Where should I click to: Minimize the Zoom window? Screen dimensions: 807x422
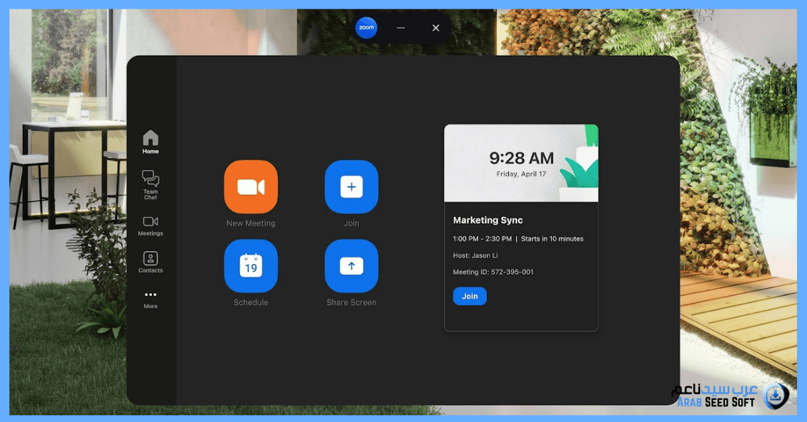(x=401, y=28)
